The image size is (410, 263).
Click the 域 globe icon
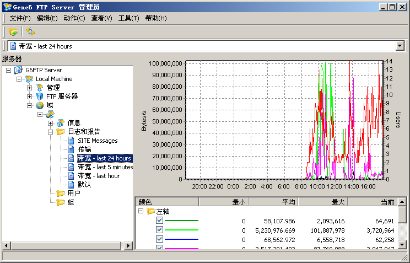(x=40, y=105)
